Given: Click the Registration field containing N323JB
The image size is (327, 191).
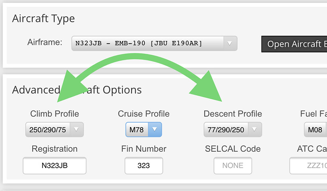Looking at the screenshot, I should pos(55,166).
